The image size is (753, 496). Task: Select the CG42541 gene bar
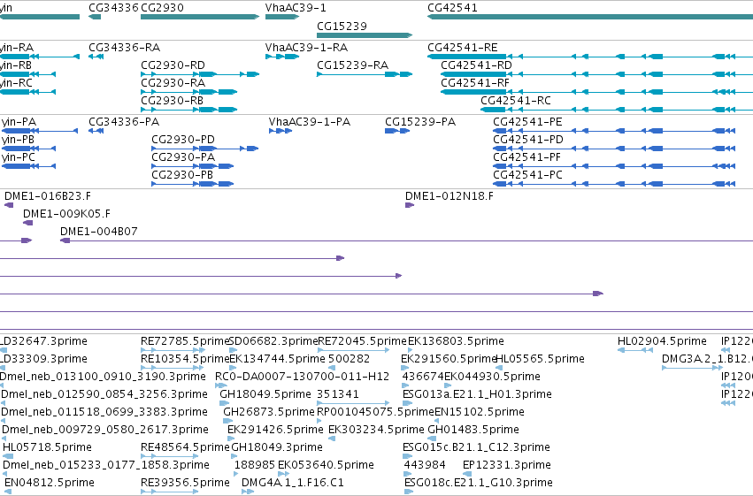click(590, 17)
